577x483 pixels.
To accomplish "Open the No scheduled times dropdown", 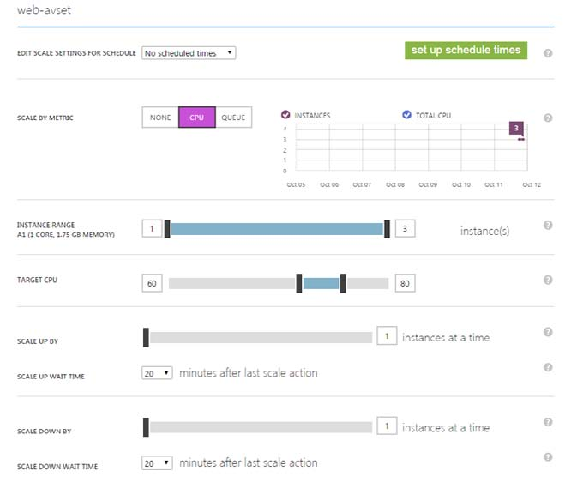I will click(x=189, y=53).
